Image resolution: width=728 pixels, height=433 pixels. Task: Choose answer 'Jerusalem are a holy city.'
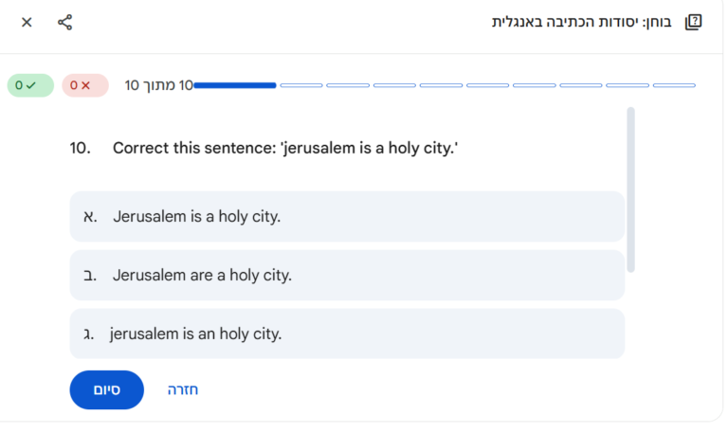point(347,276)
